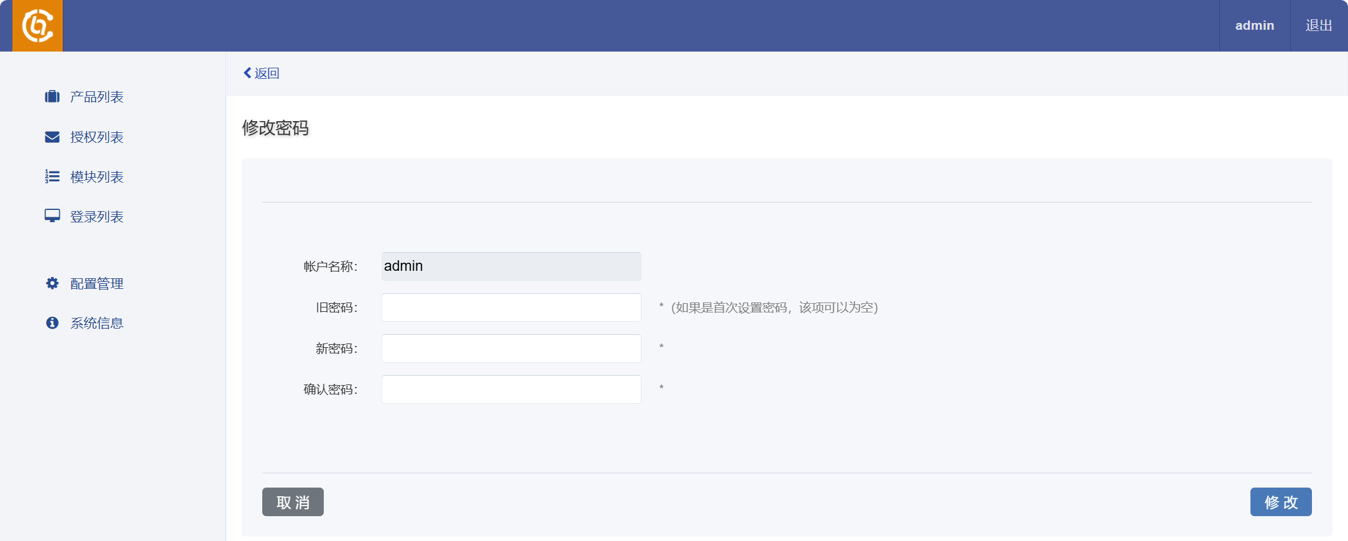Open the 授权列表 menu item

click(97, 137)
